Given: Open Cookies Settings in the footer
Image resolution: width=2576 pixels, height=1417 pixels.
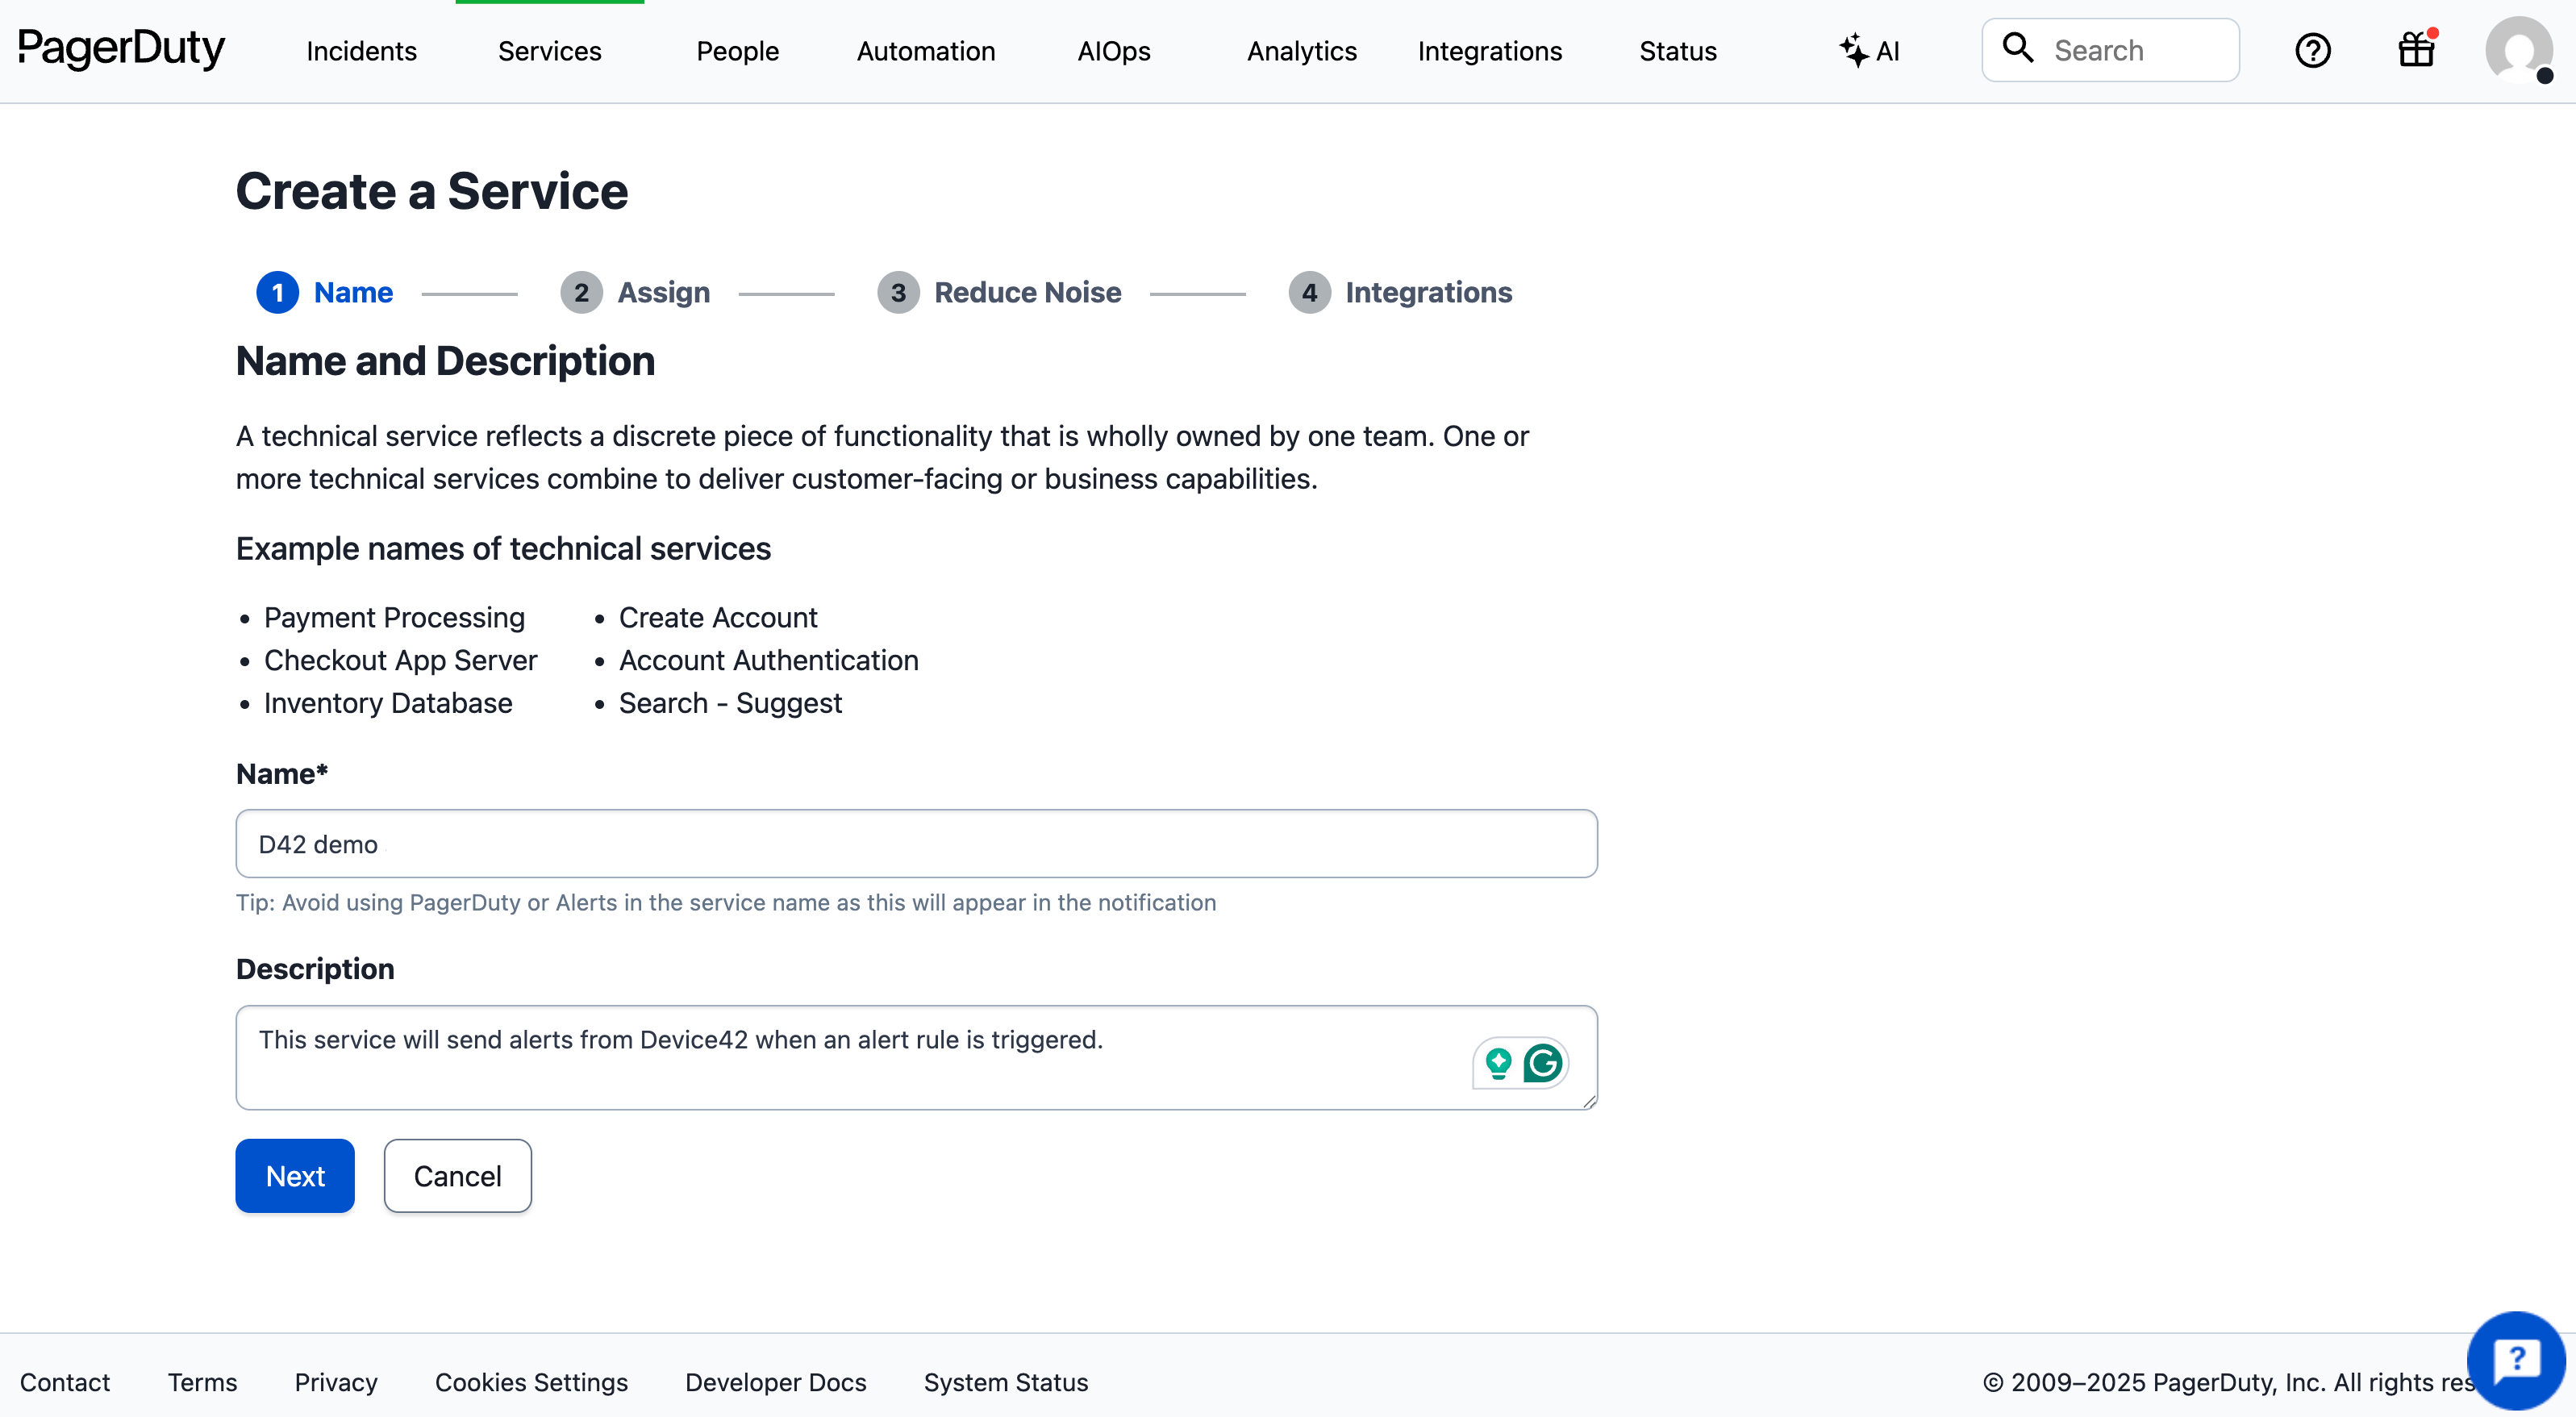Looking at the screenshot, I should coord(531,1382).
